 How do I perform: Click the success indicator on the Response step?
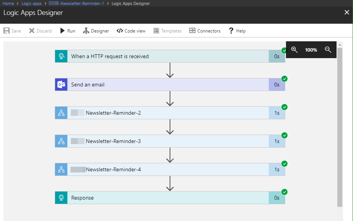pos(284,192)
